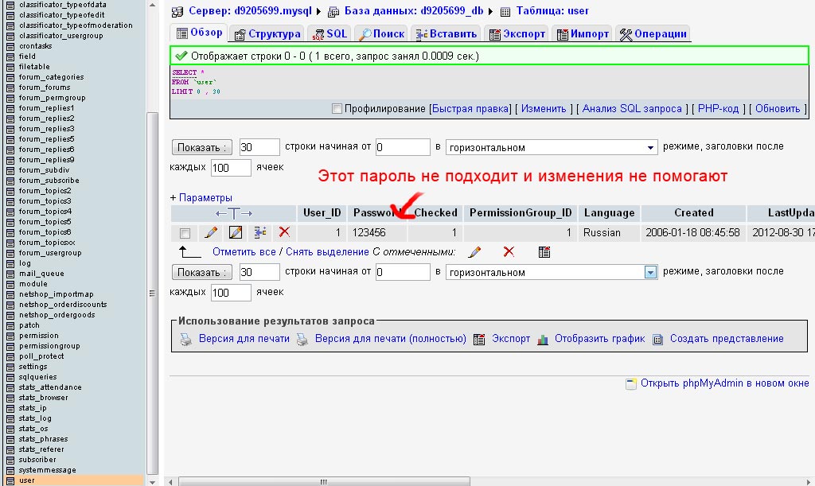The image size is (815, 486).
Task: Click the insert-copy icon in user row
Action: [x=259, y=233]
